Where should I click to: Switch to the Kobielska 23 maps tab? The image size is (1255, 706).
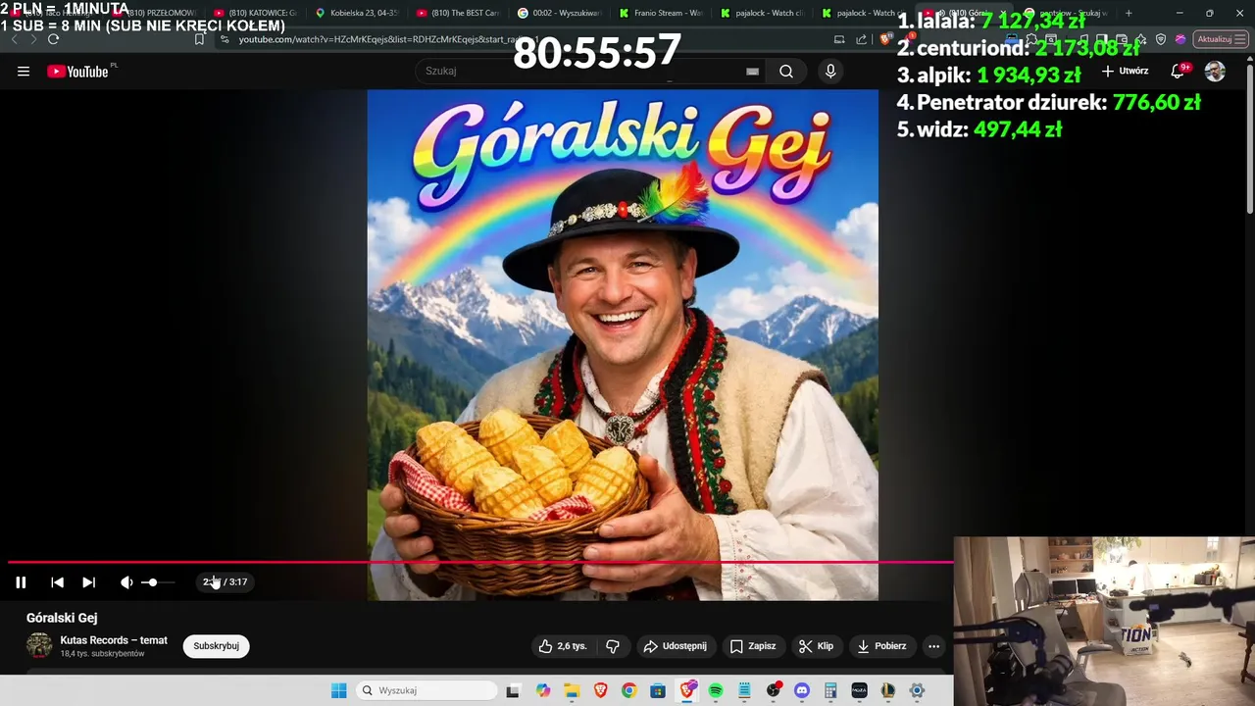click(356, 14)
